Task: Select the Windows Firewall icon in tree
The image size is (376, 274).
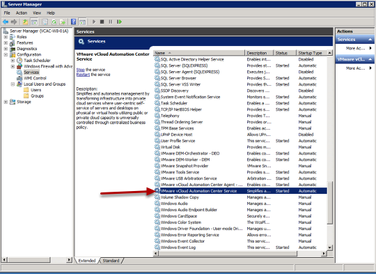Action: pos(19,66)
